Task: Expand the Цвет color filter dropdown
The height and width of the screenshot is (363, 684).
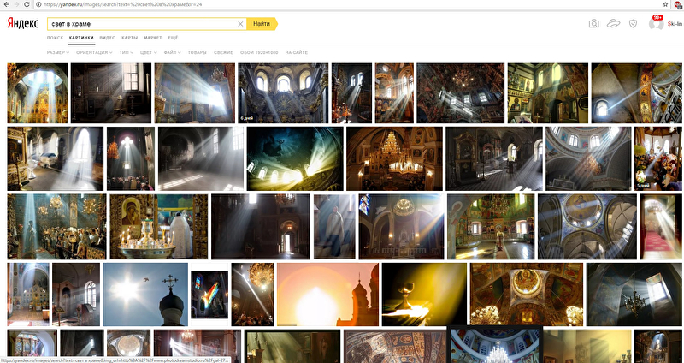Action: pos(149,53)
